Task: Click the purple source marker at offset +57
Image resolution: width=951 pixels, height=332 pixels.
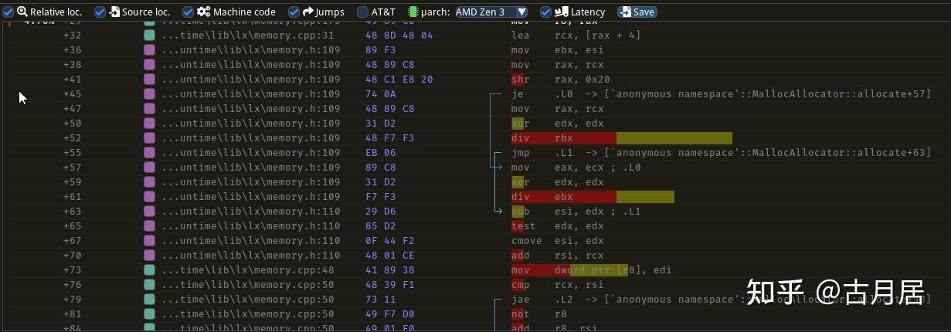Action: click(x=149, y=167)
